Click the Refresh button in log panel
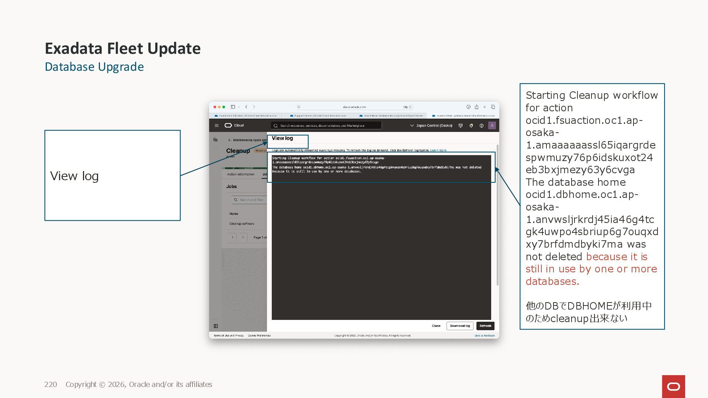 point(485,326)
